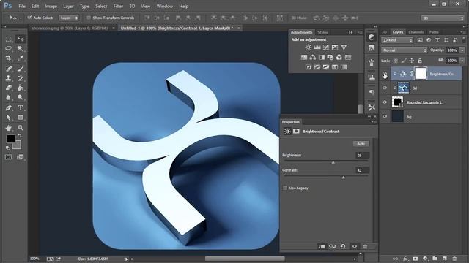Select the Lasso tool
This screenshot has width=469, height=263.
click(x=8, y=49)
